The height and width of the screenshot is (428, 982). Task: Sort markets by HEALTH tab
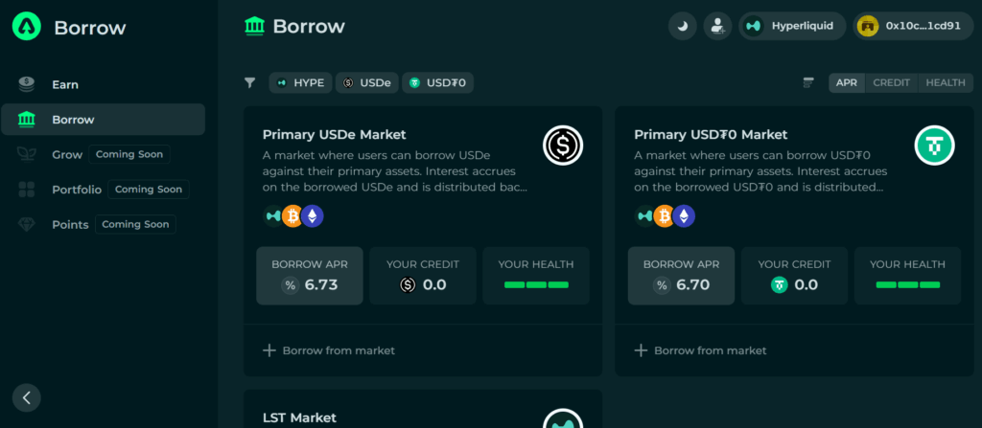946,82
